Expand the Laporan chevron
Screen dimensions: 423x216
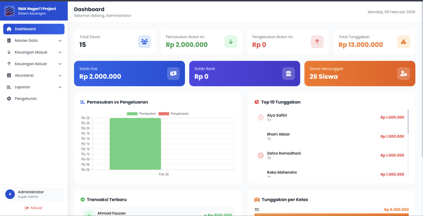pos(60,87)
